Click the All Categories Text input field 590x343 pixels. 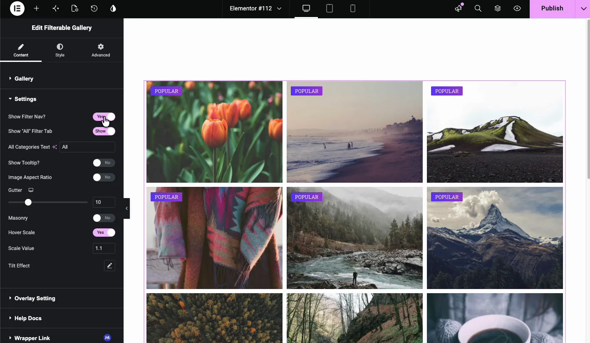(x=87, y=147)
